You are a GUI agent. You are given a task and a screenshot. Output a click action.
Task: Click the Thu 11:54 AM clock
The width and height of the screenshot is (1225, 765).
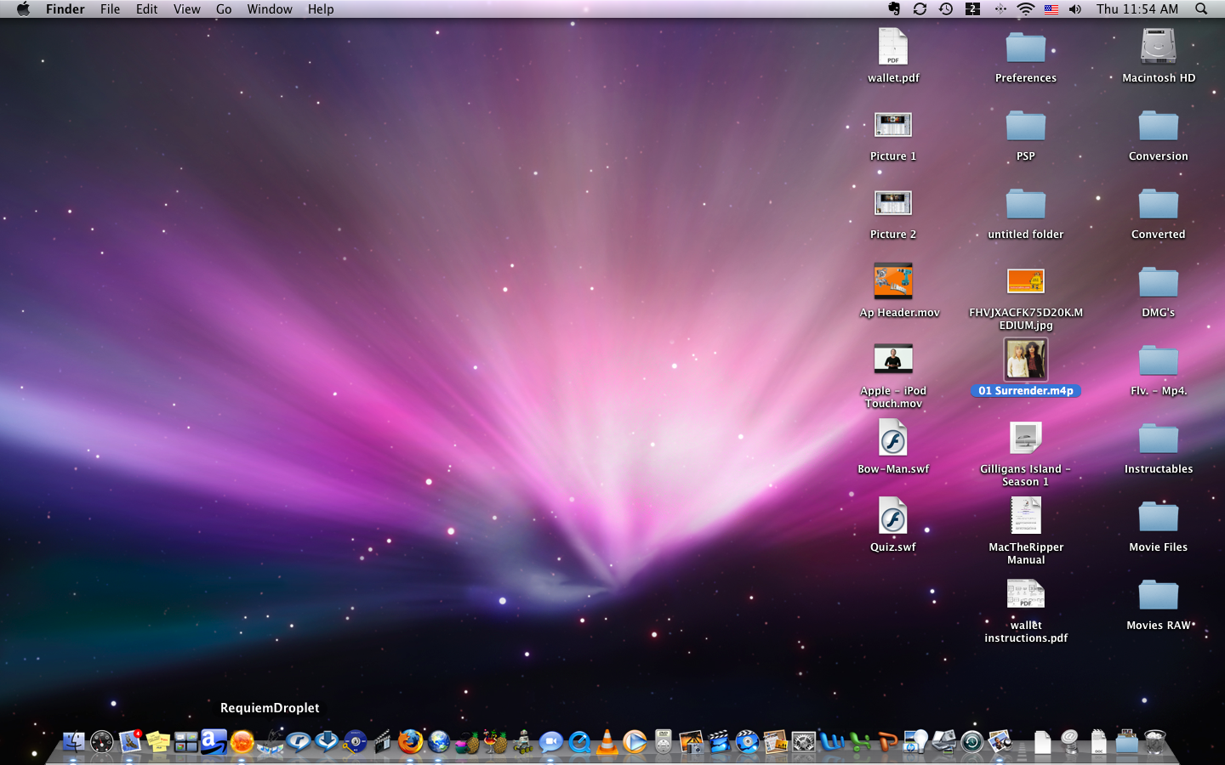pyautogui.click(x=1137, y=8)
